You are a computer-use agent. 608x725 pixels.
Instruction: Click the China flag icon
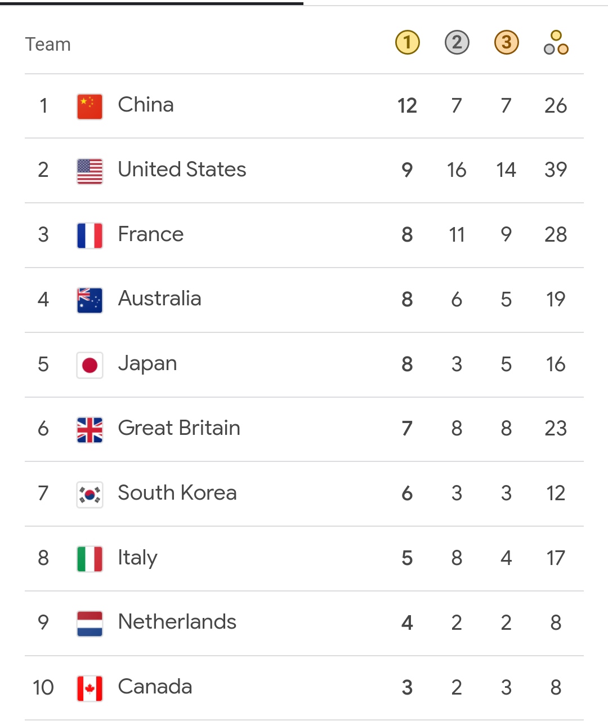pyautogui.click(x=90, y=106)
